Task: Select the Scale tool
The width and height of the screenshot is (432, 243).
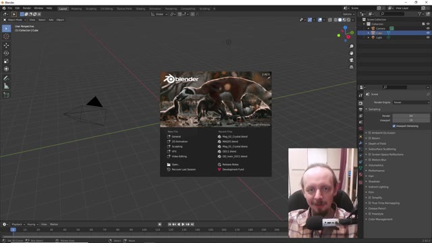Action: click(6, 61)
